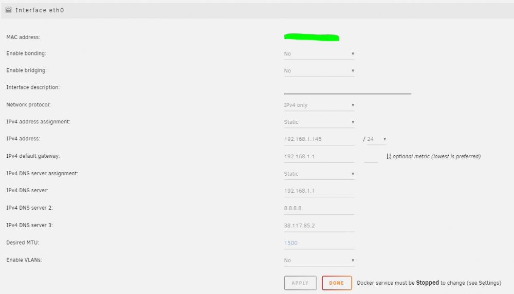Click the 'Desired MTU:' label
514x294 pixels.
coord(23,243)
